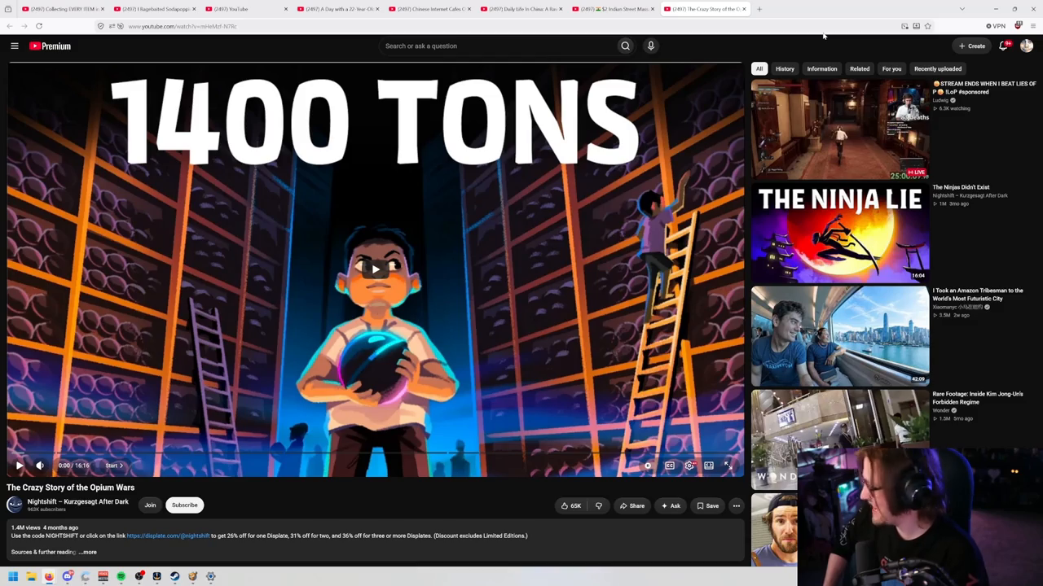
Task: Click the Create button
Action: coord(972,46)
